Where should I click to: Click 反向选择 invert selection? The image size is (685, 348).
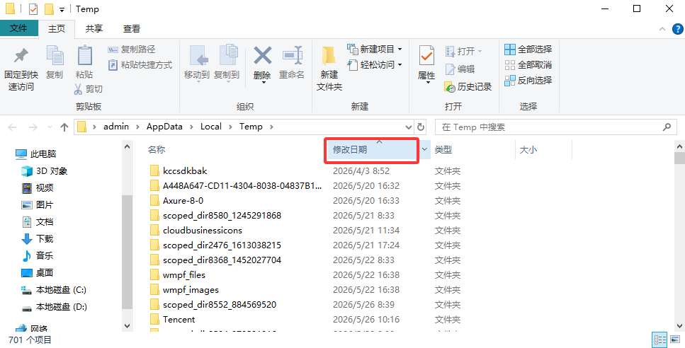pos(528,80)
